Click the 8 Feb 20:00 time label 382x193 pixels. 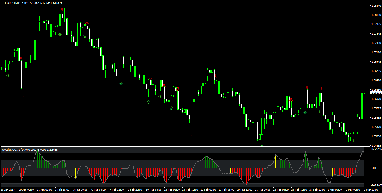(135, 190)
